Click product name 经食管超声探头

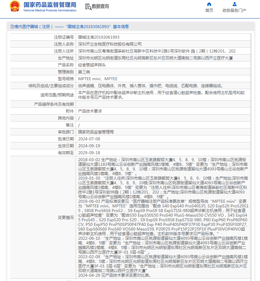[92, 65]
